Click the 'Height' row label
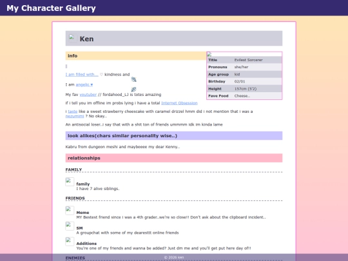348x261 pixels. click(215, 89)
